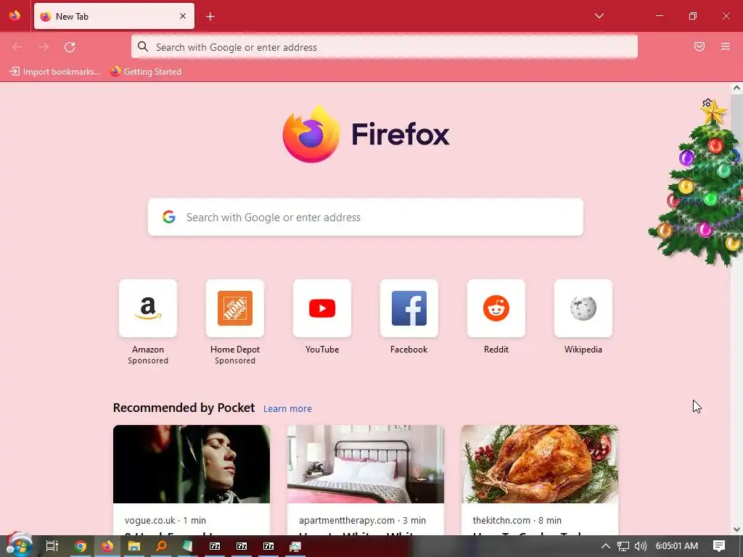Click the vogue.co.uk · 1 min text
This screenshot has width=743, height=557.
click(165, 520)
